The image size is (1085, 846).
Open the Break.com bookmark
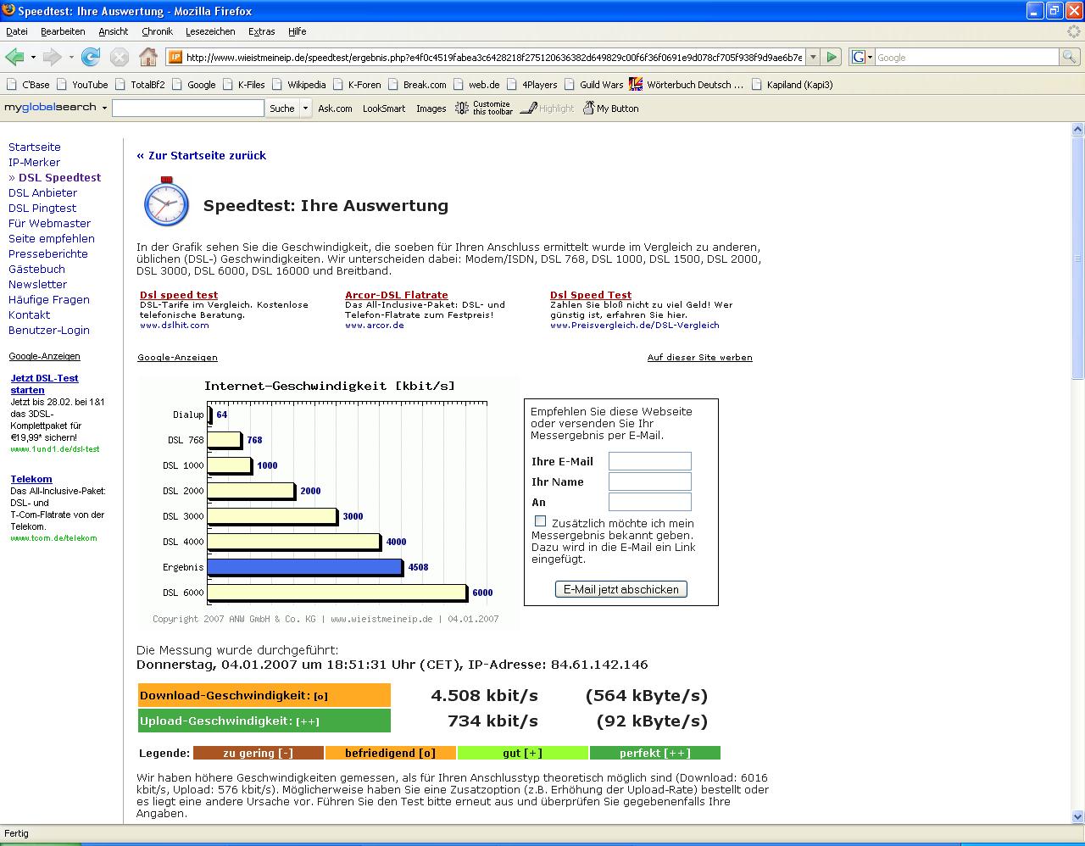(x=416, y=85)
